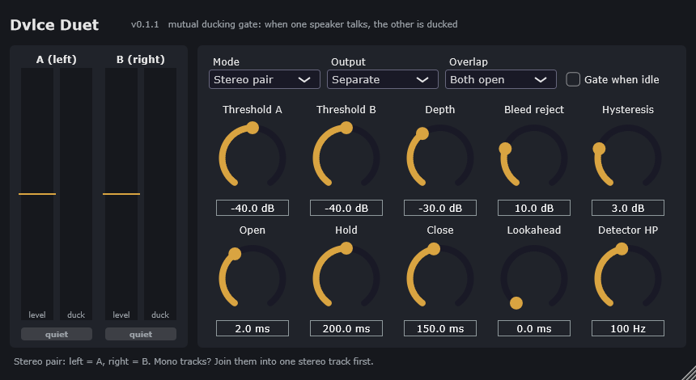This screenshot has width=696, height=380.
Task: Edit the Lookahead value 0.0 ms
Action: (x=534, y=328)
